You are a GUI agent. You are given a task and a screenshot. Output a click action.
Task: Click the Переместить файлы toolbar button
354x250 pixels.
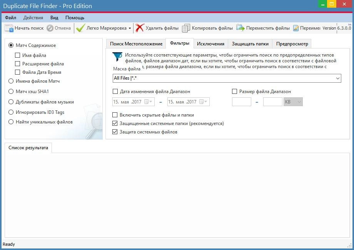(x=263, y=28)
